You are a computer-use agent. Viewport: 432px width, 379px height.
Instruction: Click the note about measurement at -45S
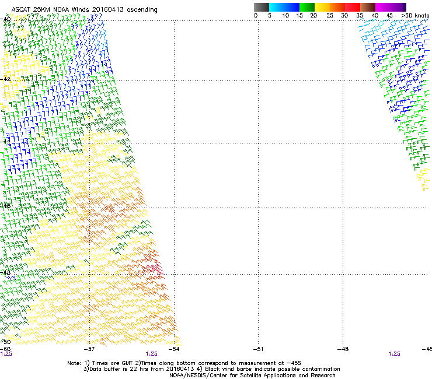(x=221, y=363)
